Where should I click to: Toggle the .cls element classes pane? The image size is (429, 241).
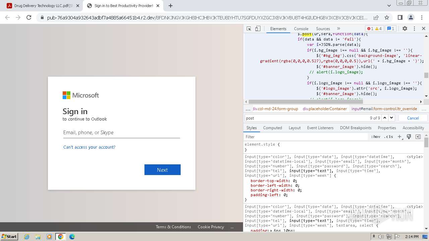pos(389,137)
